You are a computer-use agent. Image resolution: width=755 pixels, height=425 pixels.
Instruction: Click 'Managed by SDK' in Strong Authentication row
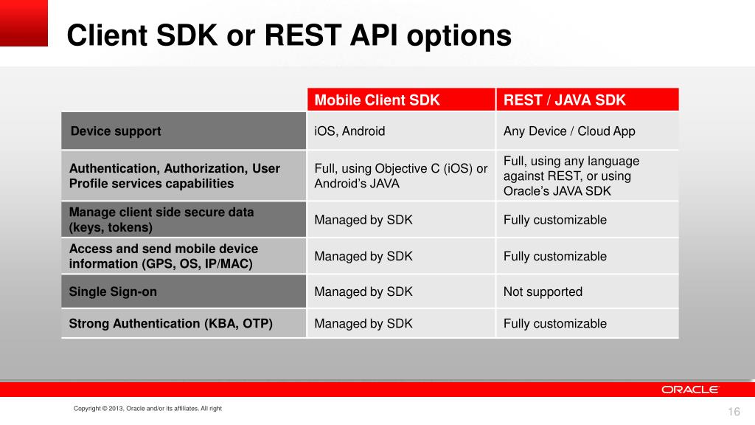tap(401, 323)
